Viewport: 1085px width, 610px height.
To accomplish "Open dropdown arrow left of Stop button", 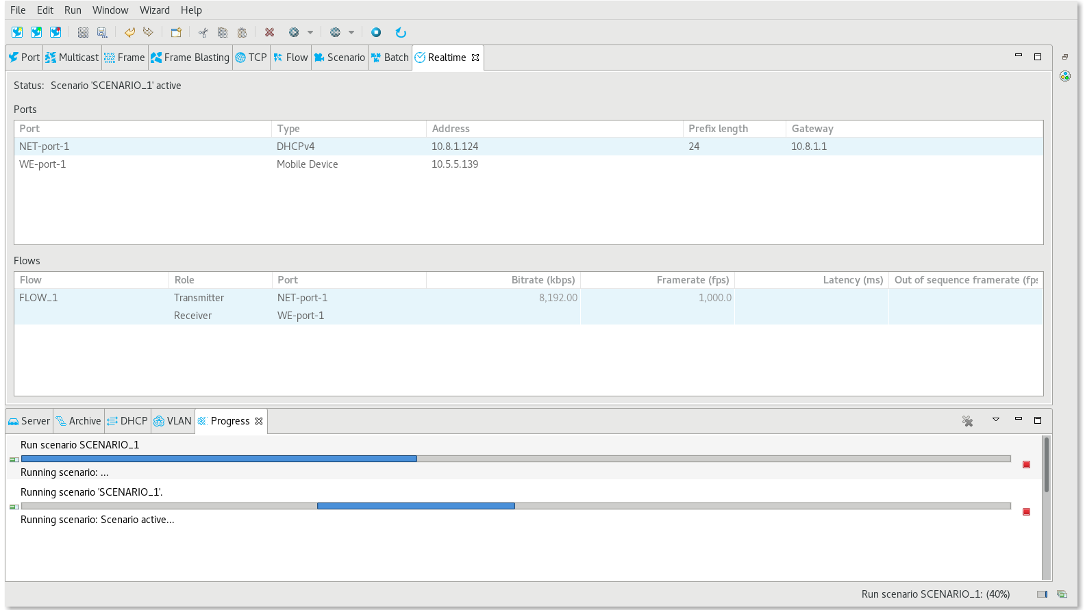I will point(351,32).
